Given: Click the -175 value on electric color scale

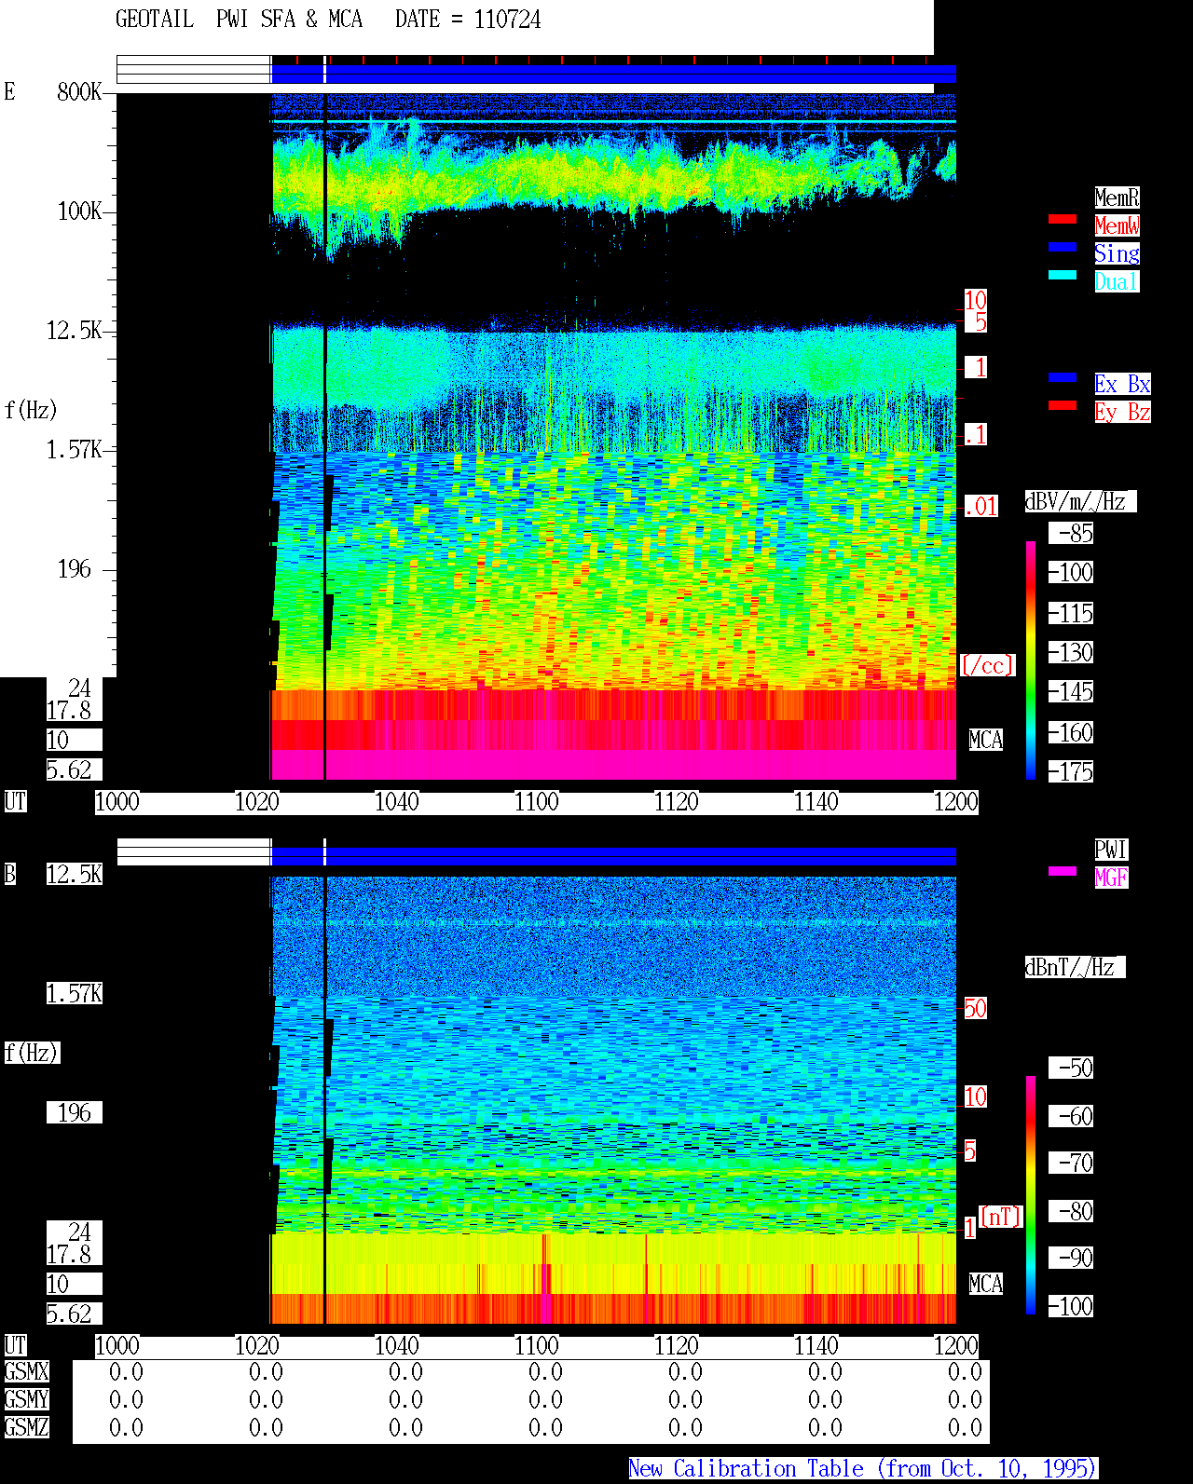Looking at the screenshot, I should (1071, 771).
